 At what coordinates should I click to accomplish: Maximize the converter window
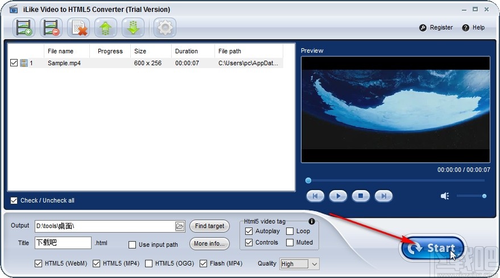pos(475,10)
